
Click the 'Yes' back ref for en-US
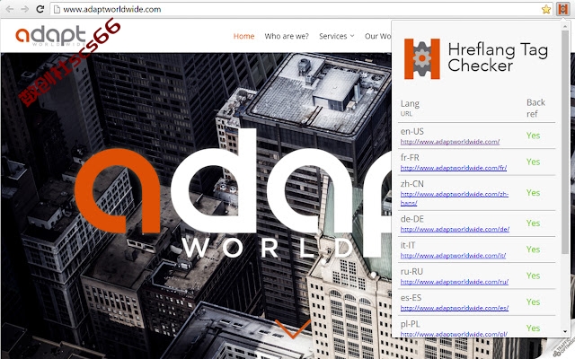coord(533,136)
